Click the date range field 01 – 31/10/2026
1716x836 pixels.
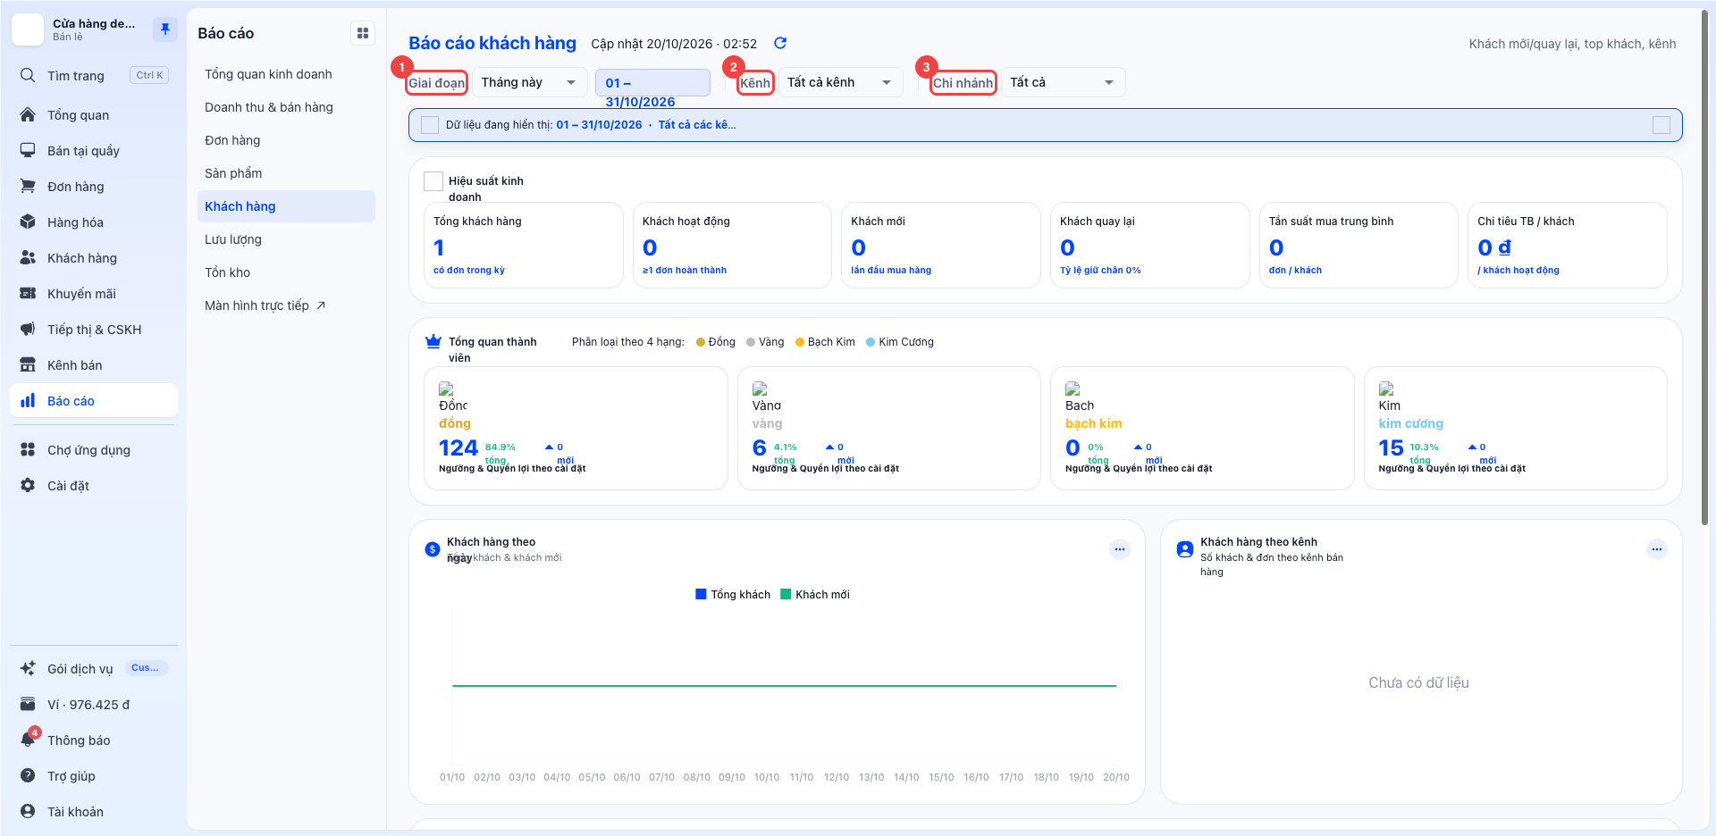tap(652, 82)
